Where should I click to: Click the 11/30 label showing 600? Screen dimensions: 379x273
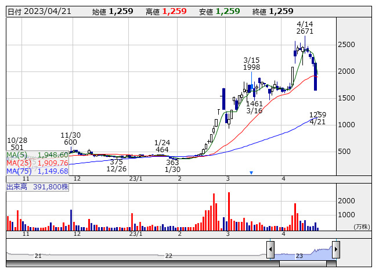click(71, 142)
